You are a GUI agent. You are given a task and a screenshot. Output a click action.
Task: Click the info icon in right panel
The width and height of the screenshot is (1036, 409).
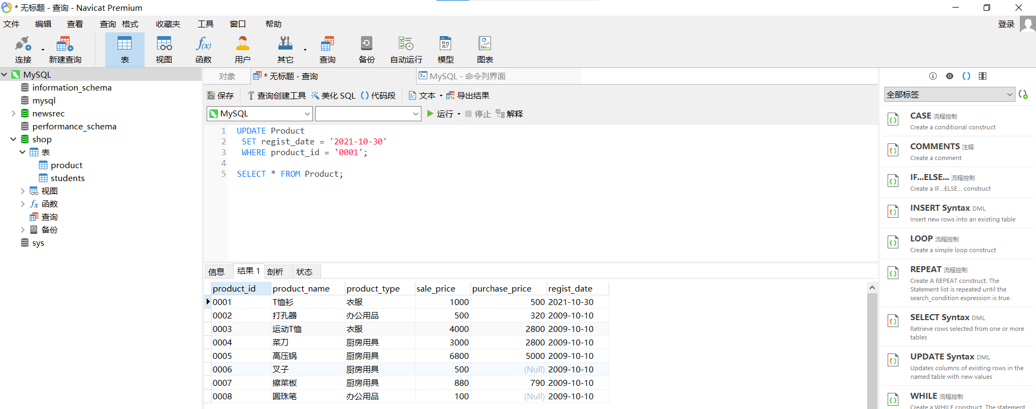tap(933, 76)
